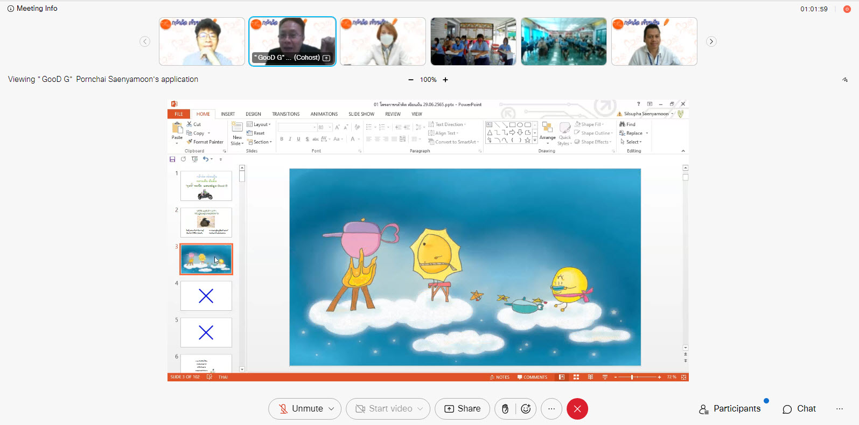Open the emoji reactions picker
The height and width of the screenshot is (425, 859).
pyautogui.click(x=526, y=409)
